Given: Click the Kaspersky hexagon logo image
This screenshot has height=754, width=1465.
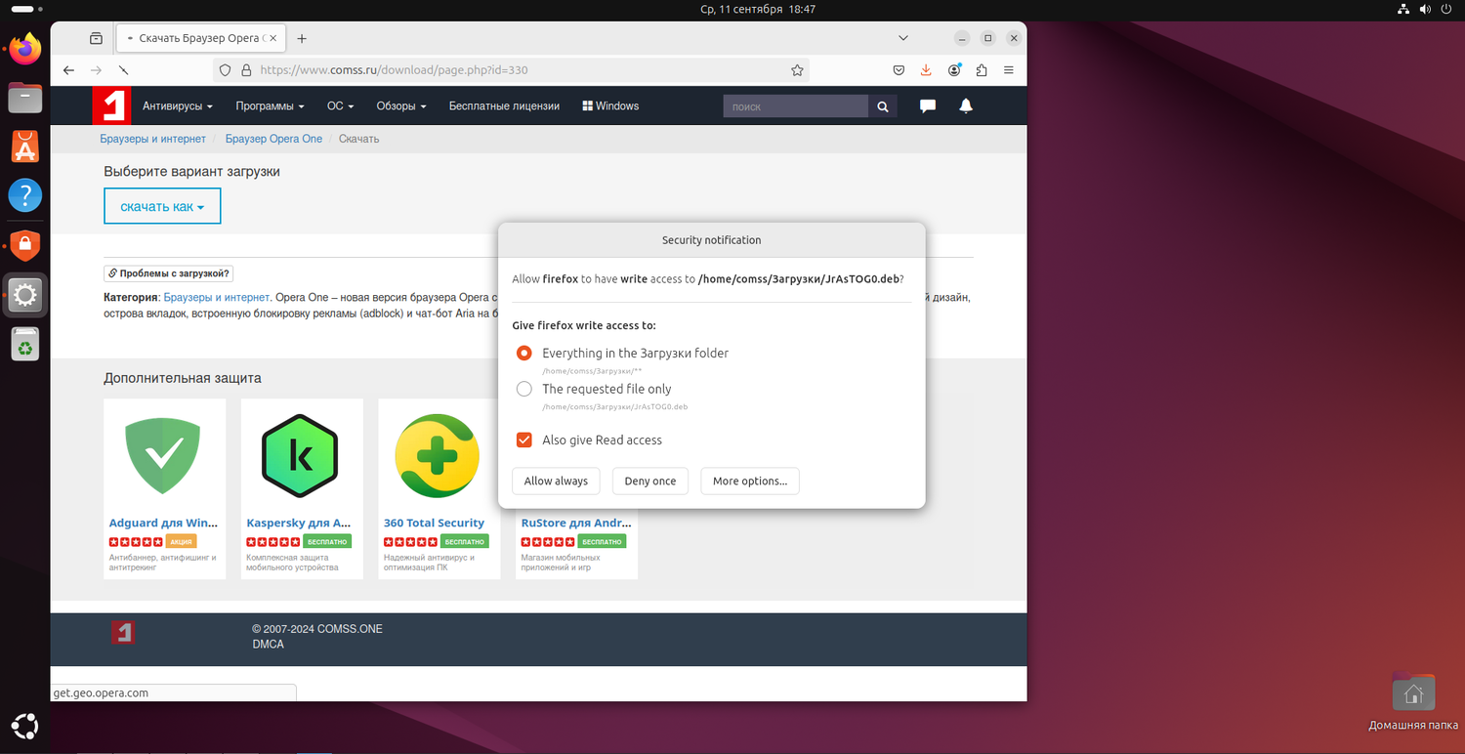Looking at the screenshot, I should (x=301, y=454).
